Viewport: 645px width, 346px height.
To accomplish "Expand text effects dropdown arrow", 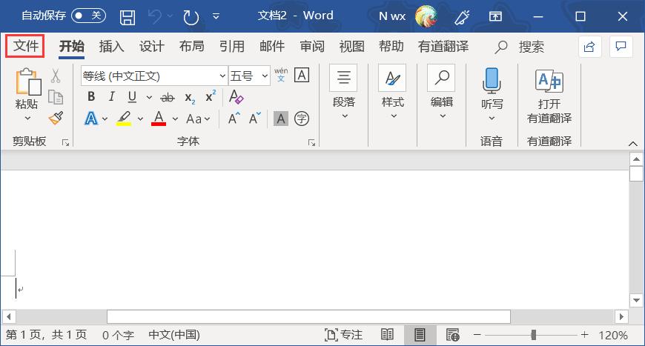I will tap(105, 119).
